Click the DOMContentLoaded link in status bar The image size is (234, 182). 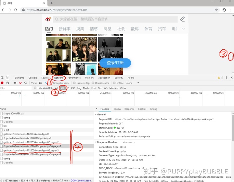[x=82, y=180]
